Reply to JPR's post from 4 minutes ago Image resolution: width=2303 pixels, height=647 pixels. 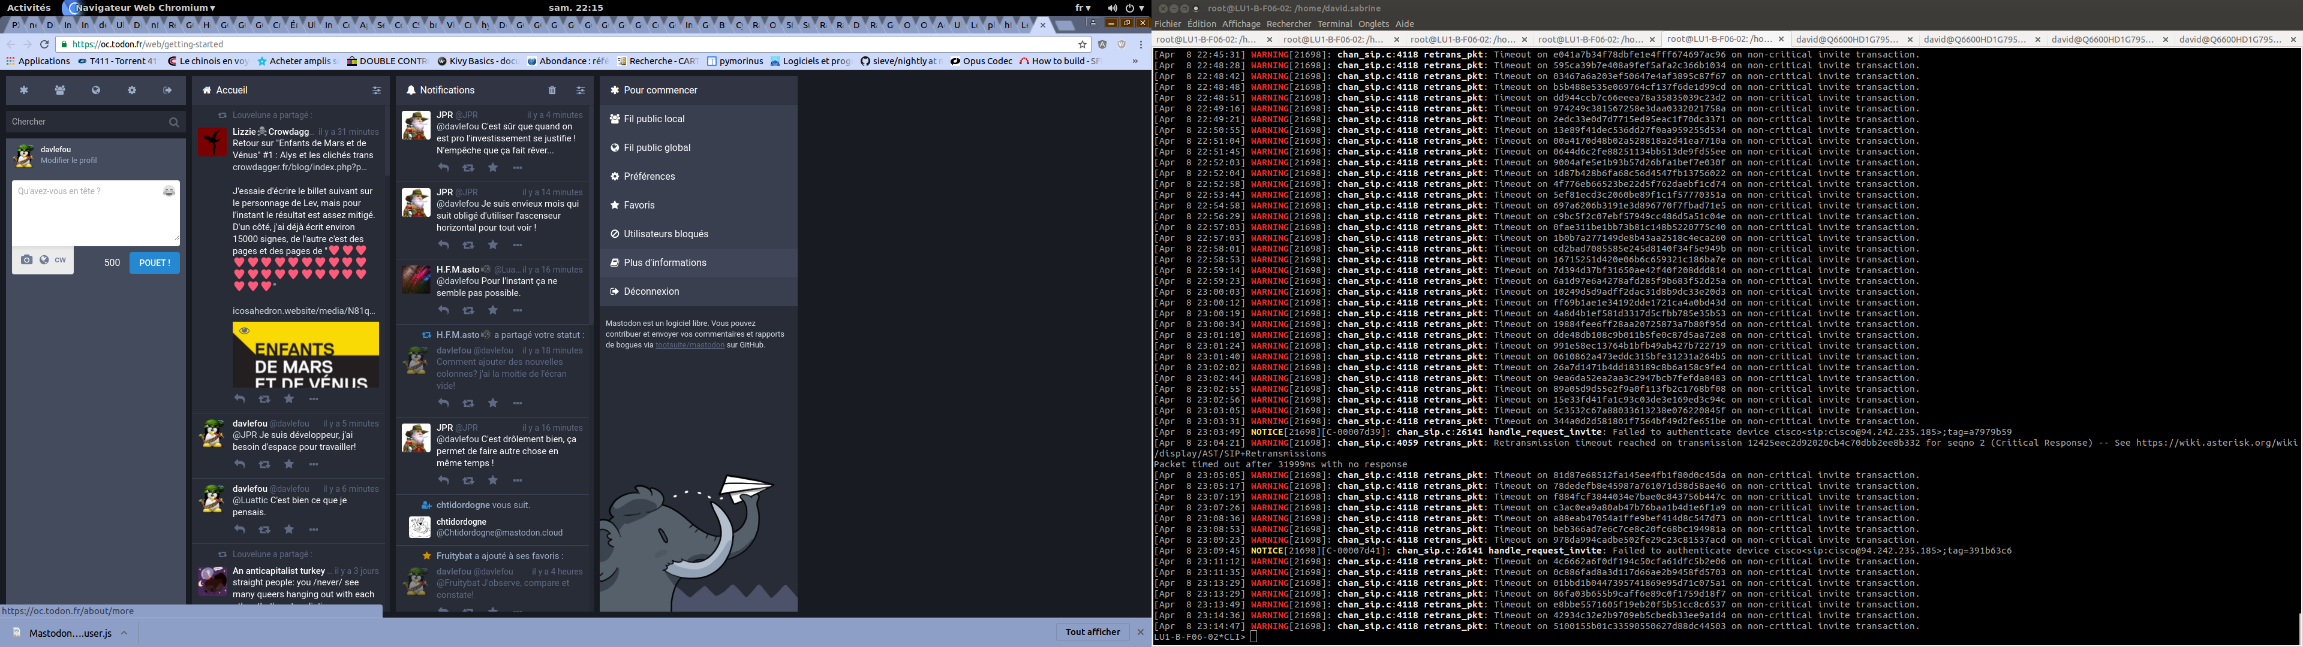click(443, 168)
